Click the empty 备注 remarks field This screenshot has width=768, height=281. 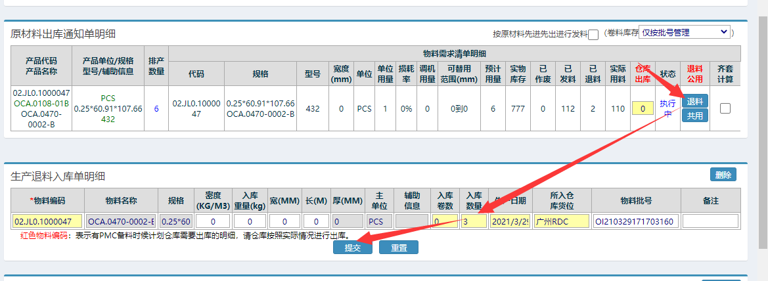(x=710, y=221)
